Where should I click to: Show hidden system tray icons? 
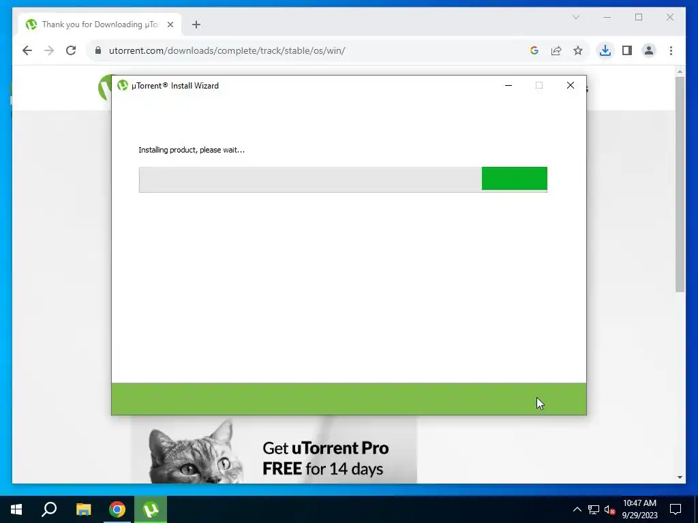(577, 509)
